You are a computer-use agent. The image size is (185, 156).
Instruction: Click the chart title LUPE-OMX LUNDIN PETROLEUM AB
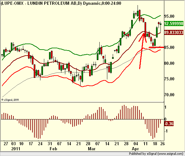(x=61, y=3)
